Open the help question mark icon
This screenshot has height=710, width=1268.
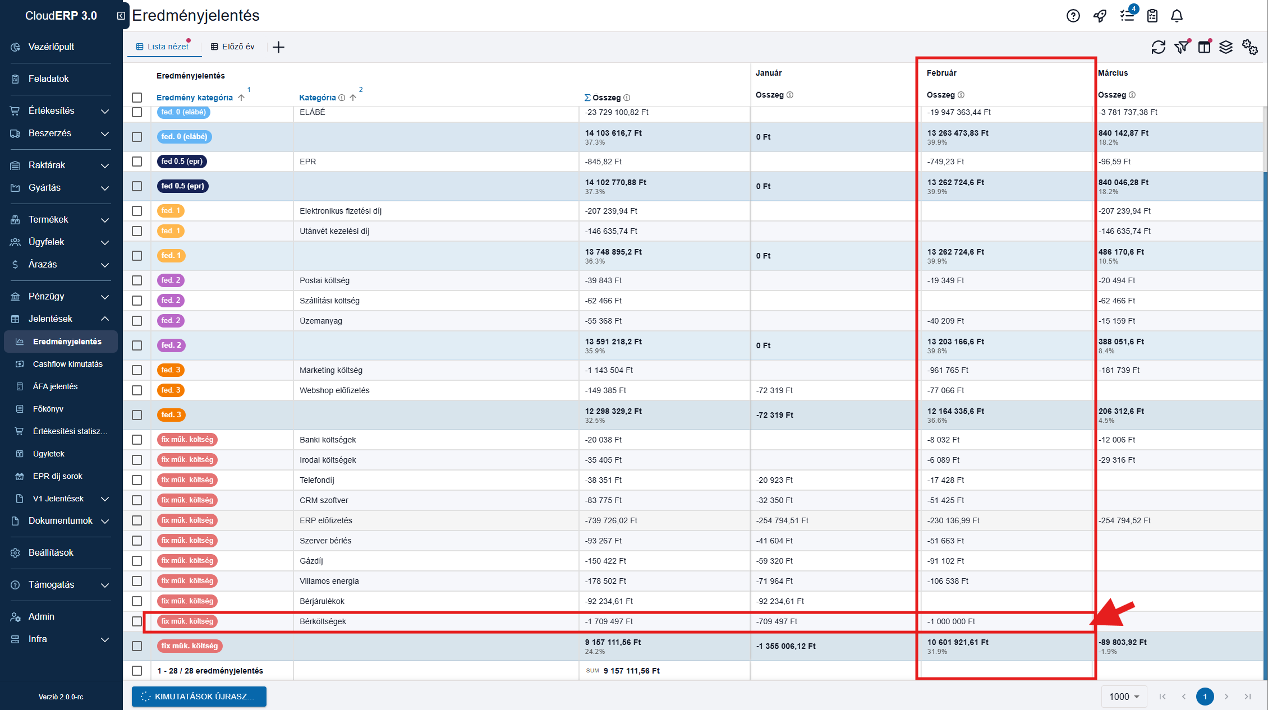pos(1073,16)
